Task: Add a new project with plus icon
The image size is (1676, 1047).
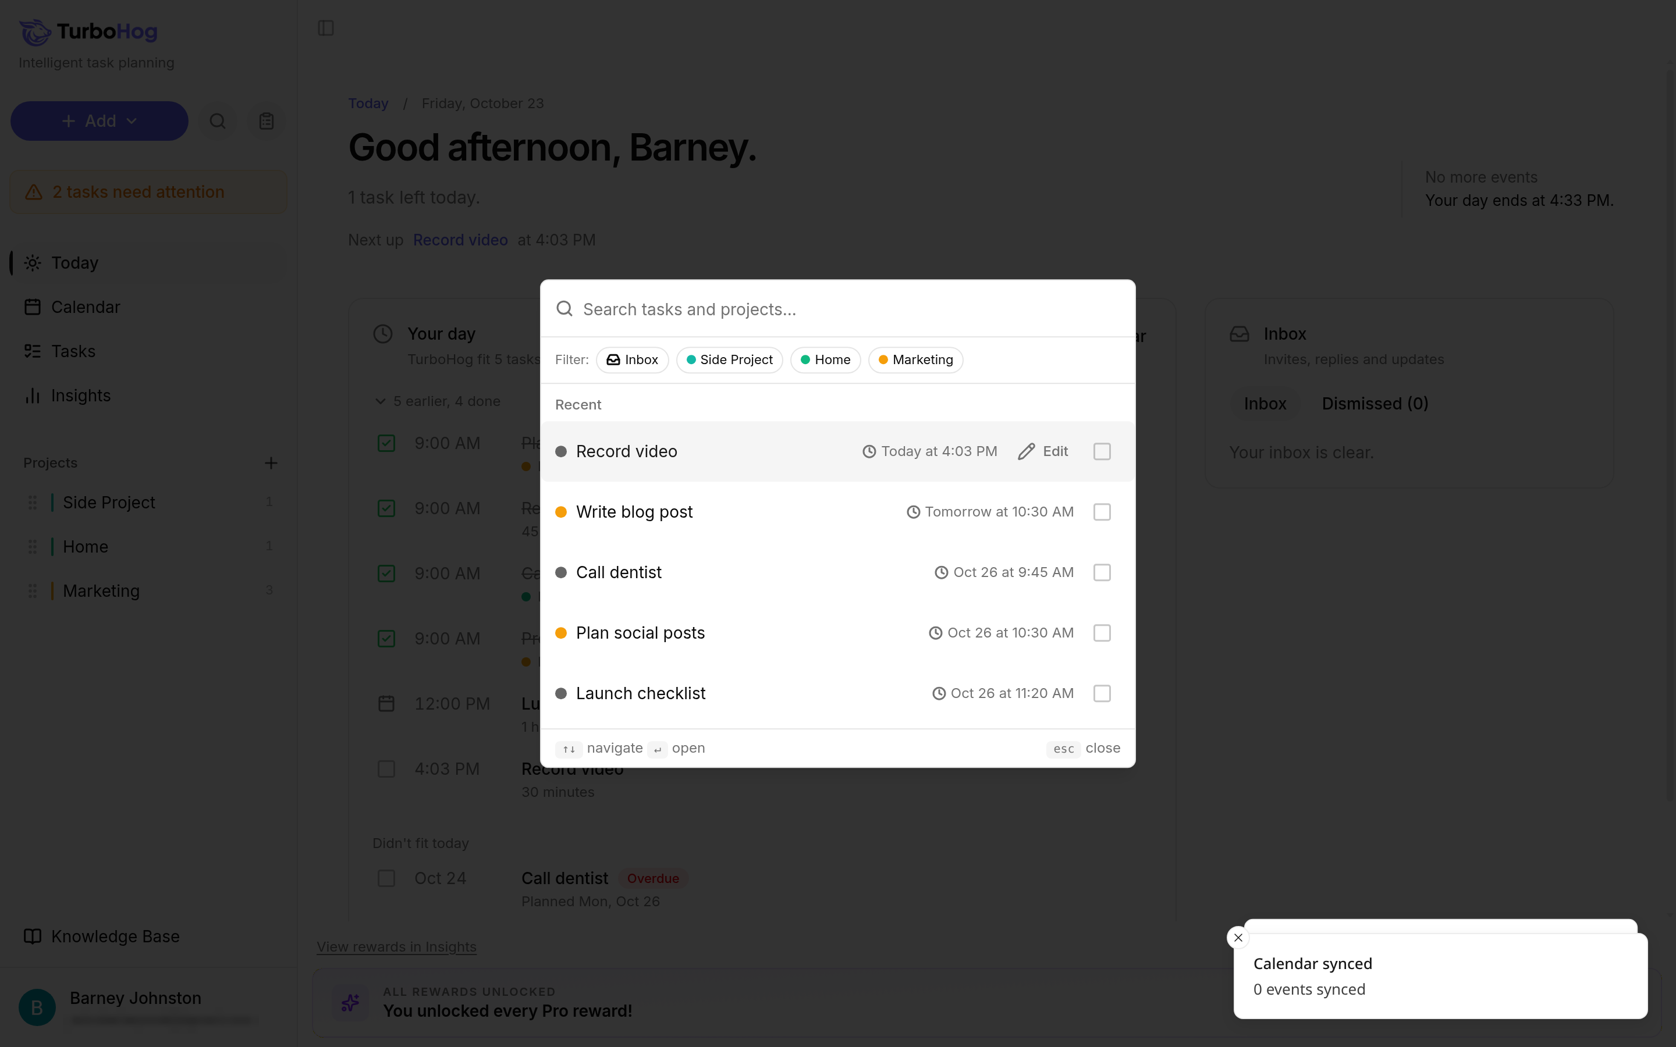Action: (x=271, y=462)
